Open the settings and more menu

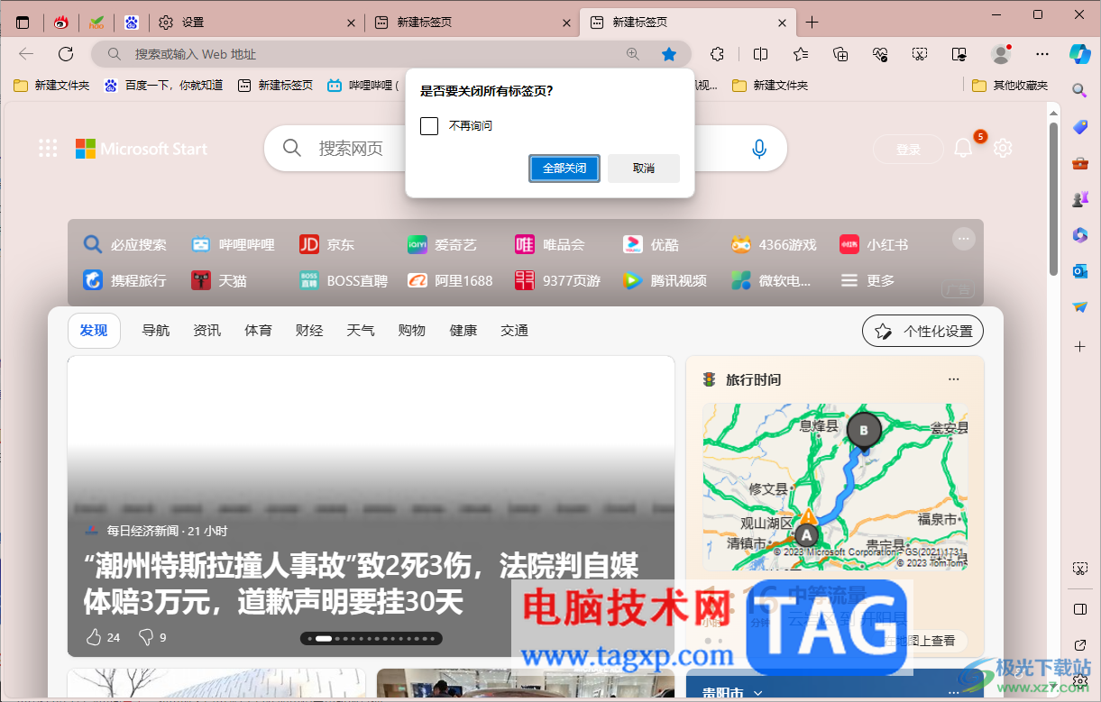point(1042,54)
